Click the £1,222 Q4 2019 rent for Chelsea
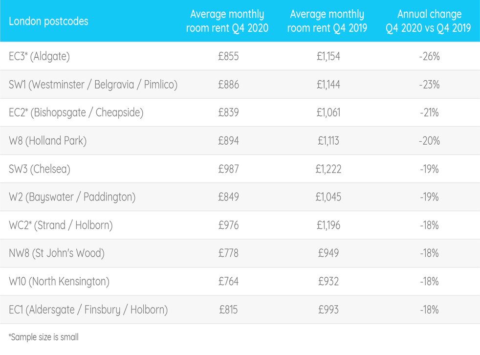Screen dimensions: 480x355 328,170
